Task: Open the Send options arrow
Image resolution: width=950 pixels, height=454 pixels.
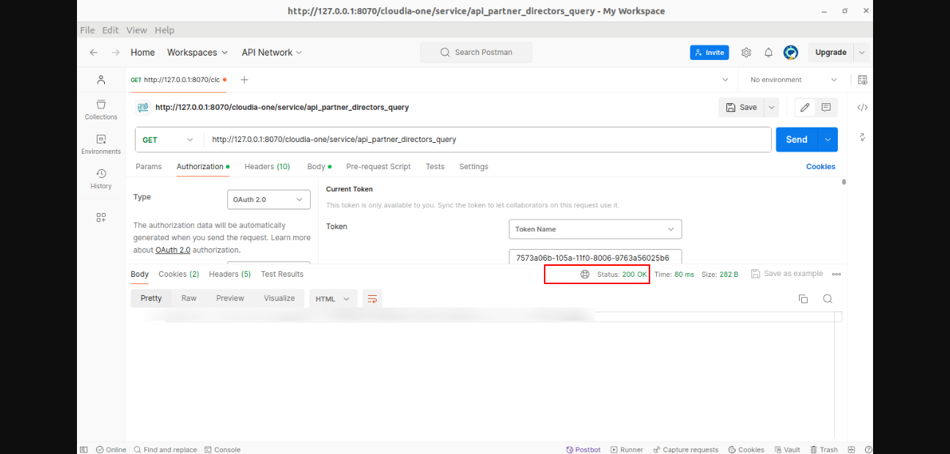Action: click(828, 140)
